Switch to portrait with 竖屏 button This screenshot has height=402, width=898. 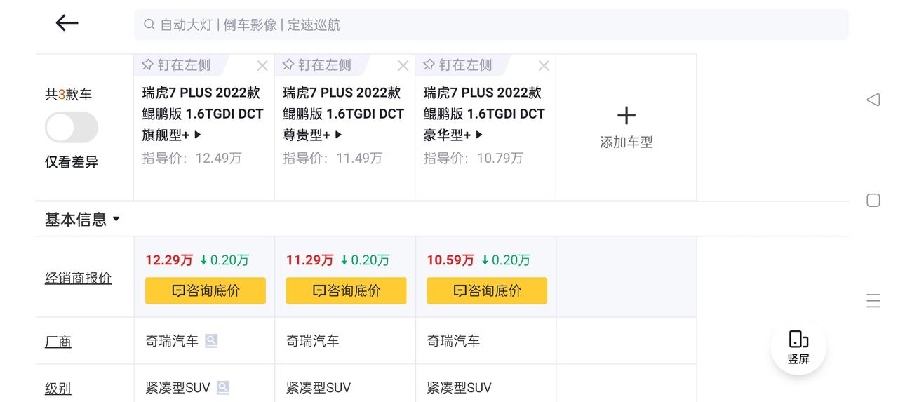coord(798,347)
